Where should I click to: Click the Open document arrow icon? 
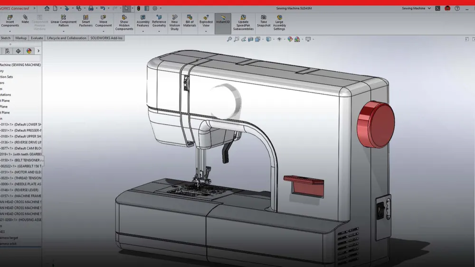click(x=66, y=9)
